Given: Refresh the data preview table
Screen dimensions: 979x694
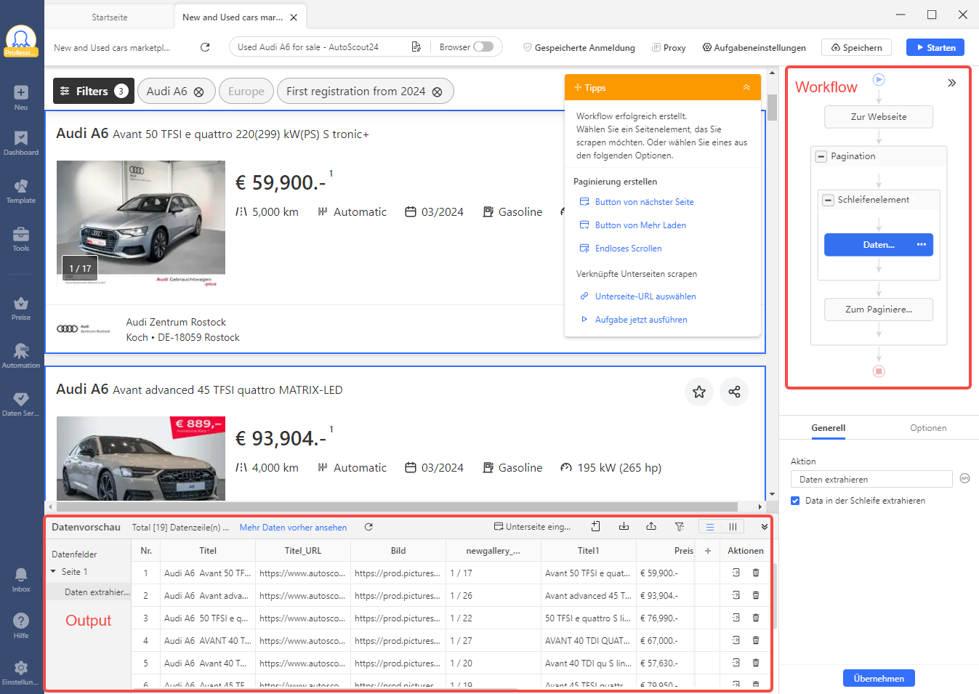Looking at the screenshot, I should pyautogui.click(x=368, y=527).
